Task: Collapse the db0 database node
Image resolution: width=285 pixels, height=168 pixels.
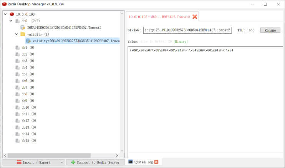Action: point(11,21)
